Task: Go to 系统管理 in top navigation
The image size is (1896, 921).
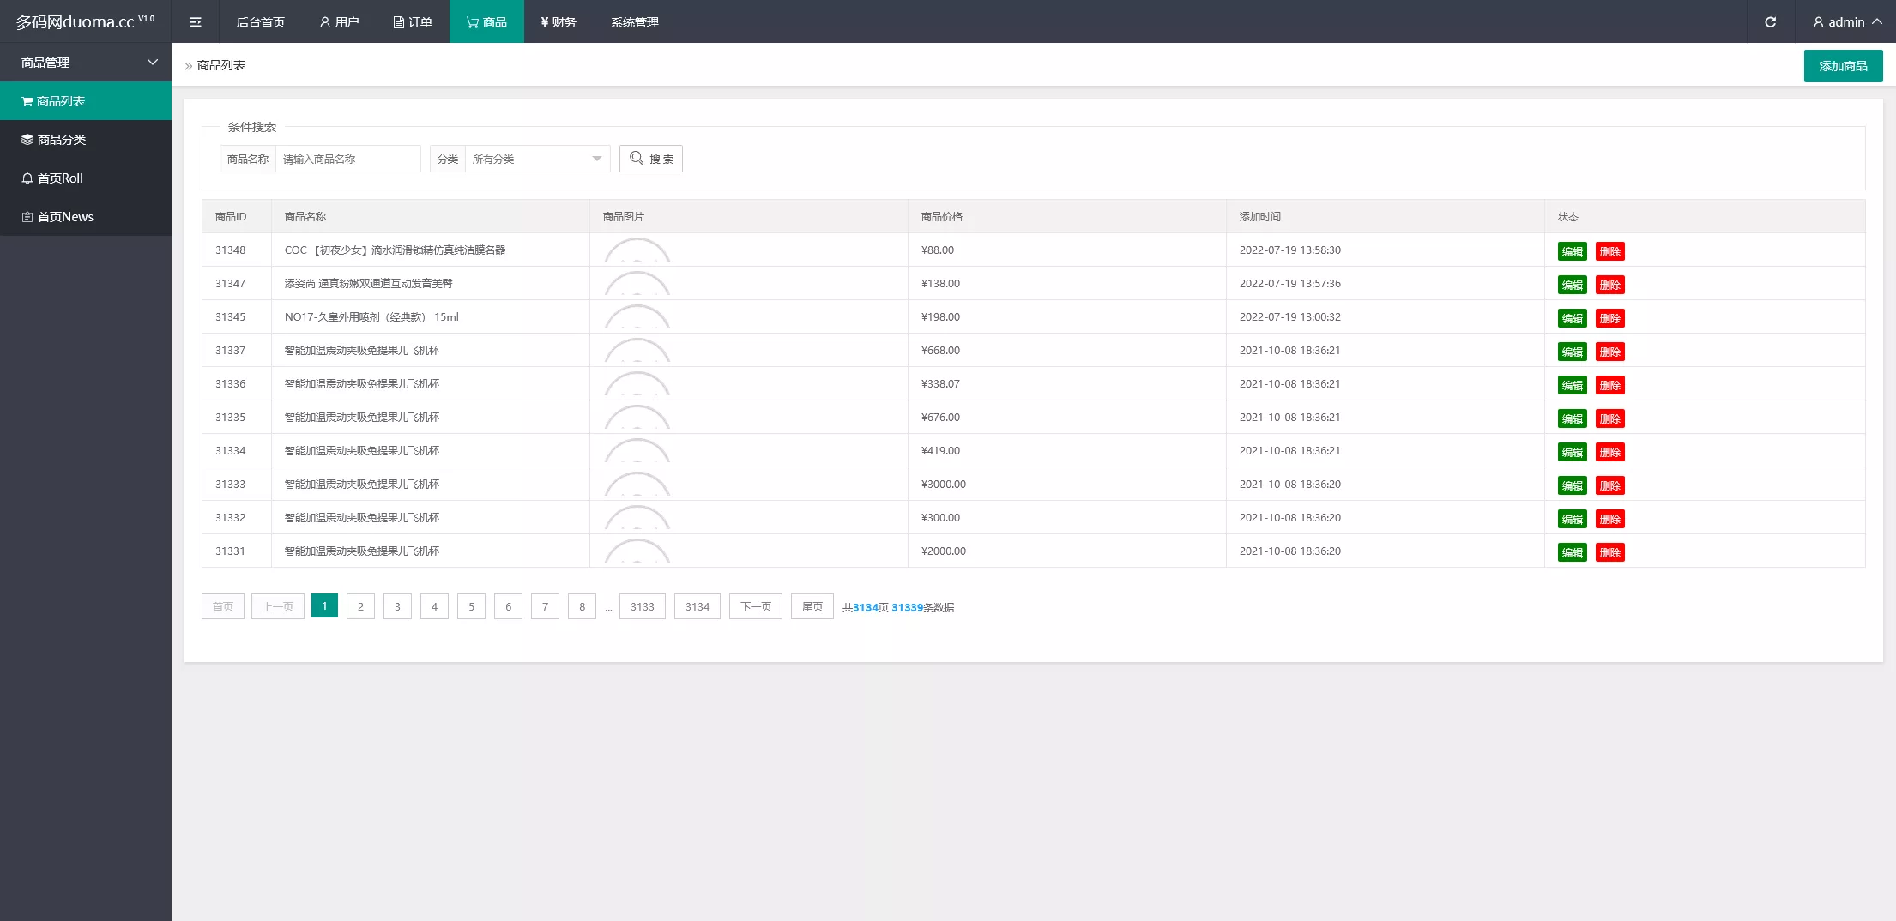Action: [634, 22]
